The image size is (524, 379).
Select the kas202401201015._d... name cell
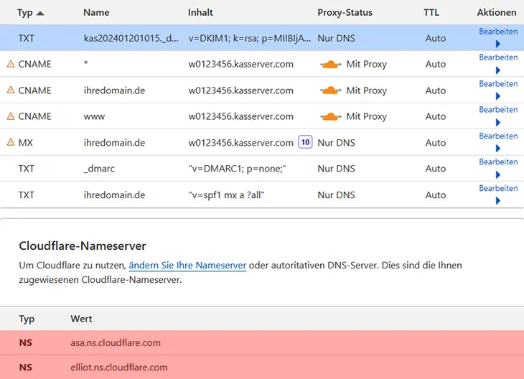click(131, 38)
